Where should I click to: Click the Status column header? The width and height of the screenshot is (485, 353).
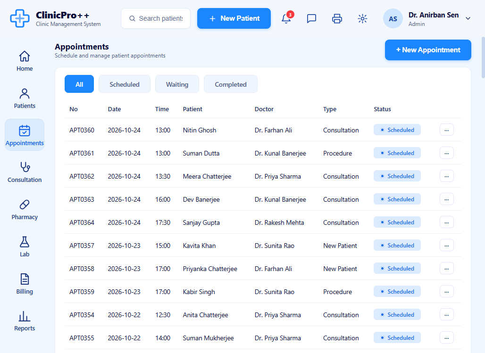pyautogui.click(x=382, y=109)
